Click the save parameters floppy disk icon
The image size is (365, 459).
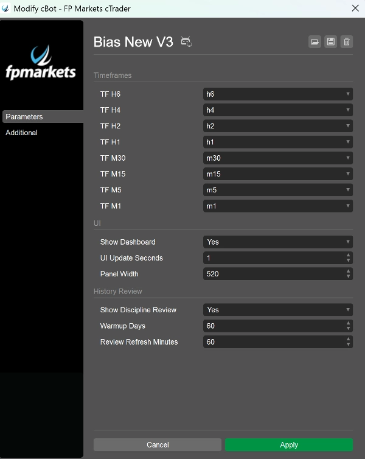click(x=331, y=42)
